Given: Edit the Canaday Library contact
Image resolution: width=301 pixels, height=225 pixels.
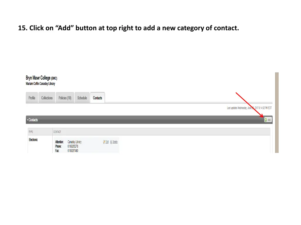Looking at the screenshot, I should 106,142.
